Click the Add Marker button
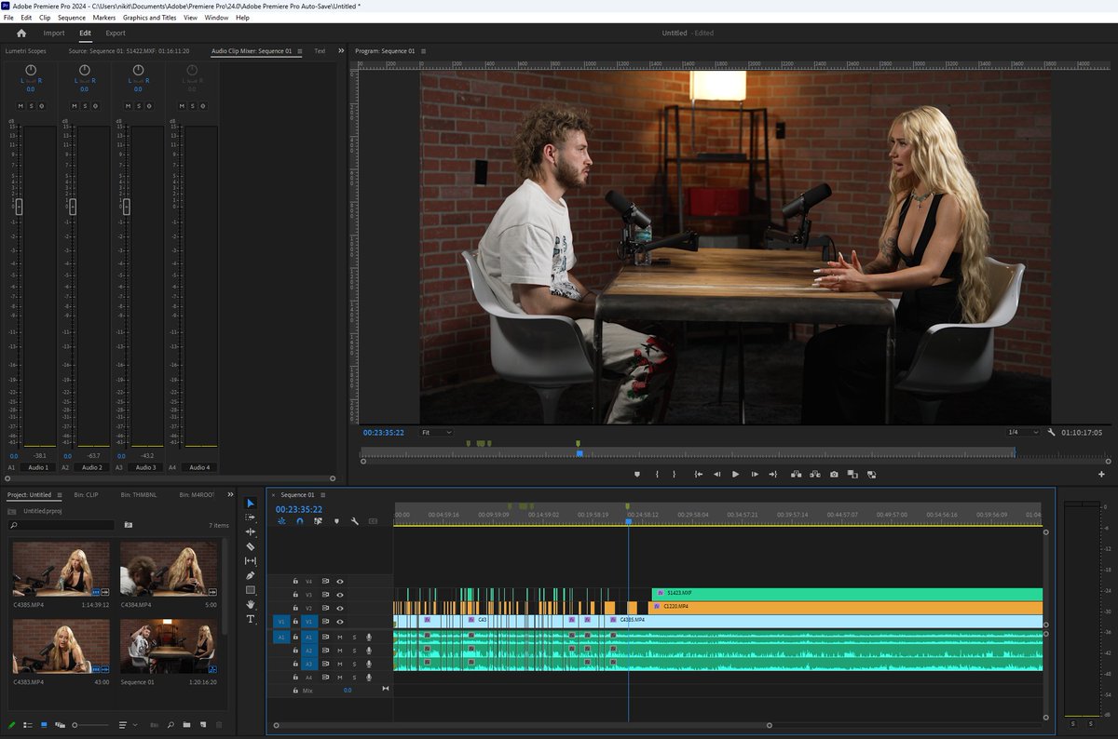1118x739 pixels. 637,474
